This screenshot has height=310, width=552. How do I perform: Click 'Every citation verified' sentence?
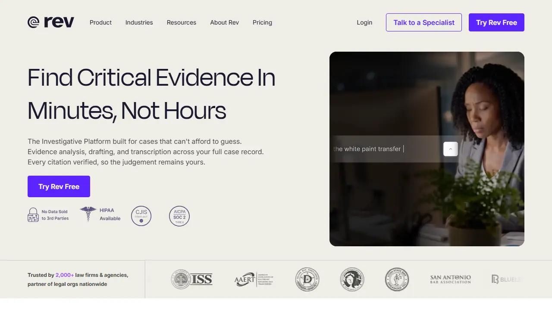[x=116, y=162]
